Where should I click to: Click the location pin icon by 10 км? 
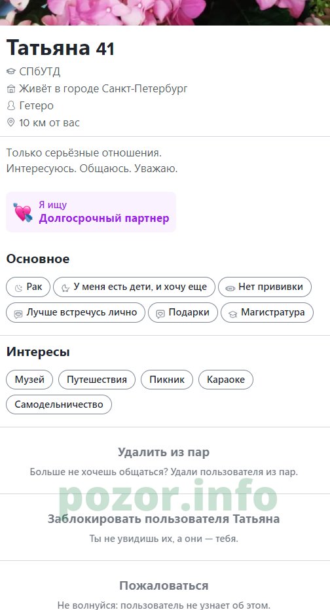click(x=11, y=122)
